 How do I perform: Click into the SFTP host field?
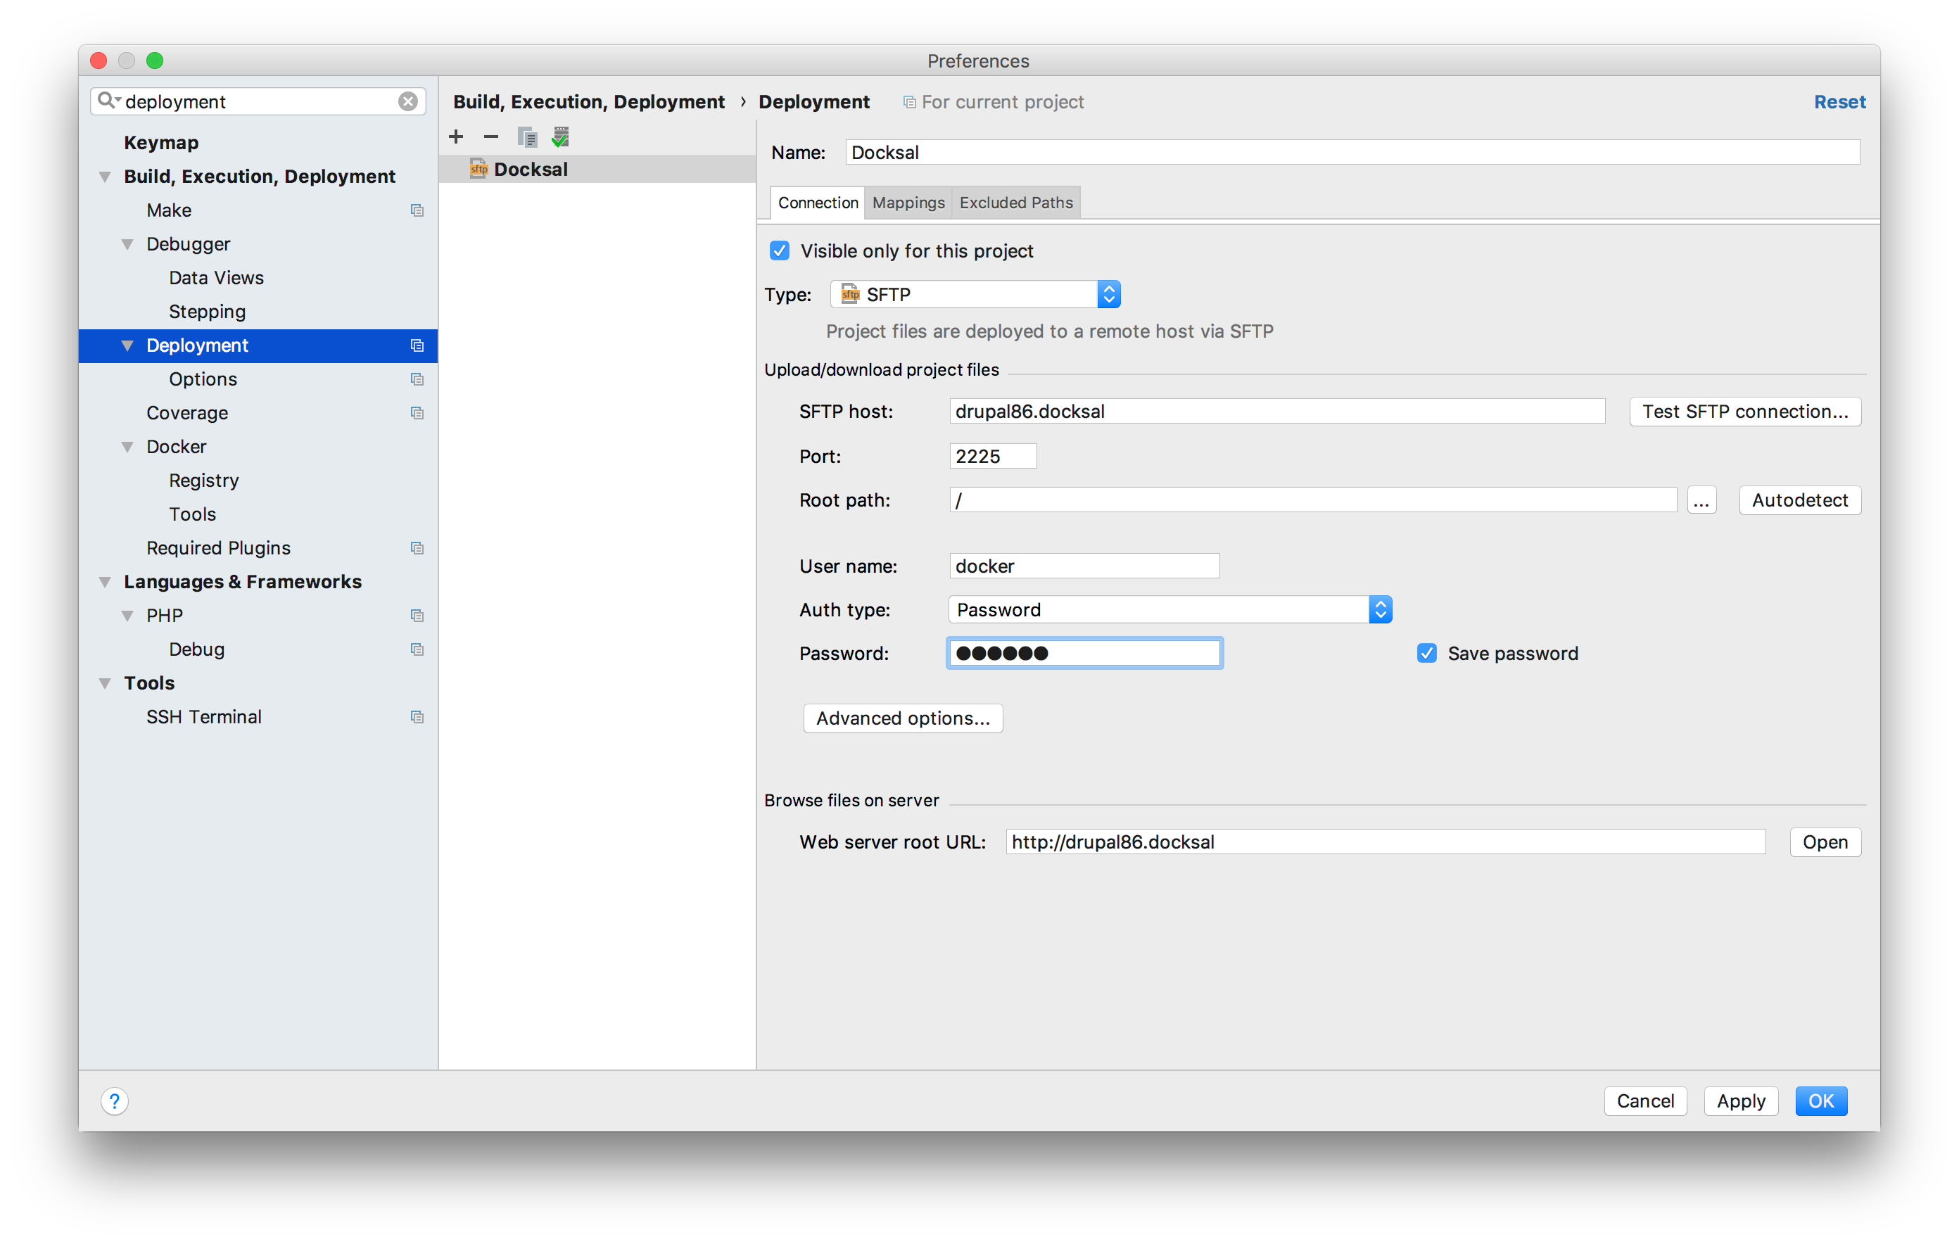coord(1276,411)
